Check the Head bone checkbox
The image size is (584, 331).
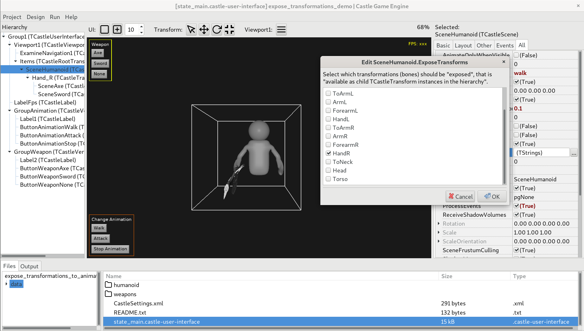pos(328,170)
